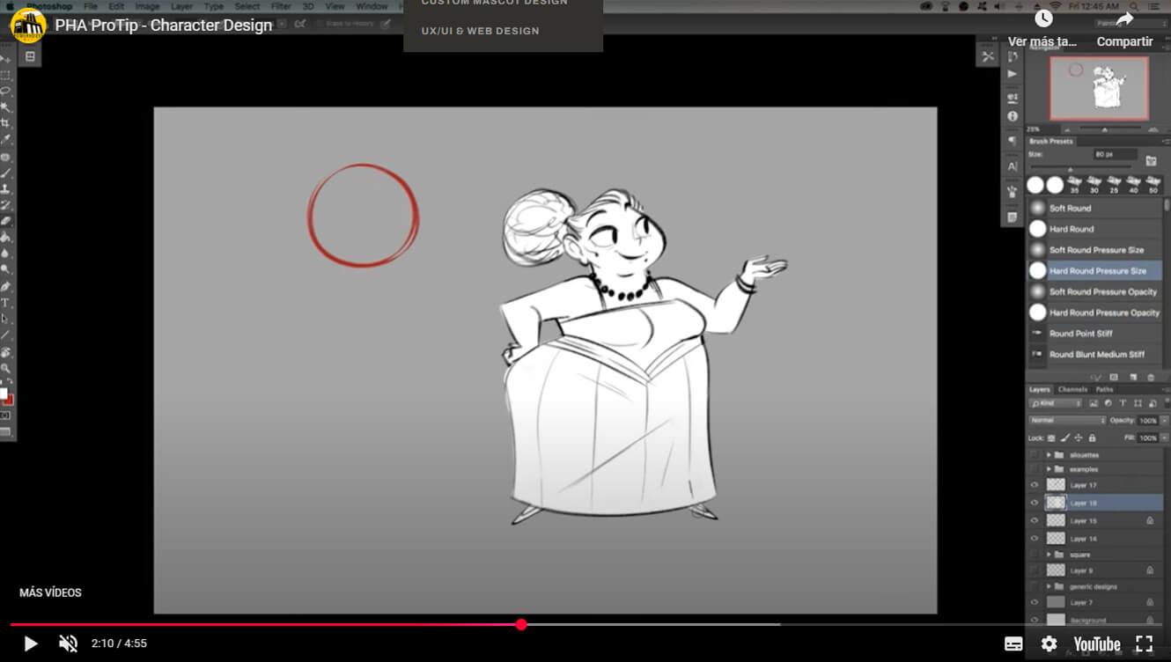Open the brush preset manager folder icon

(1151, 160)
